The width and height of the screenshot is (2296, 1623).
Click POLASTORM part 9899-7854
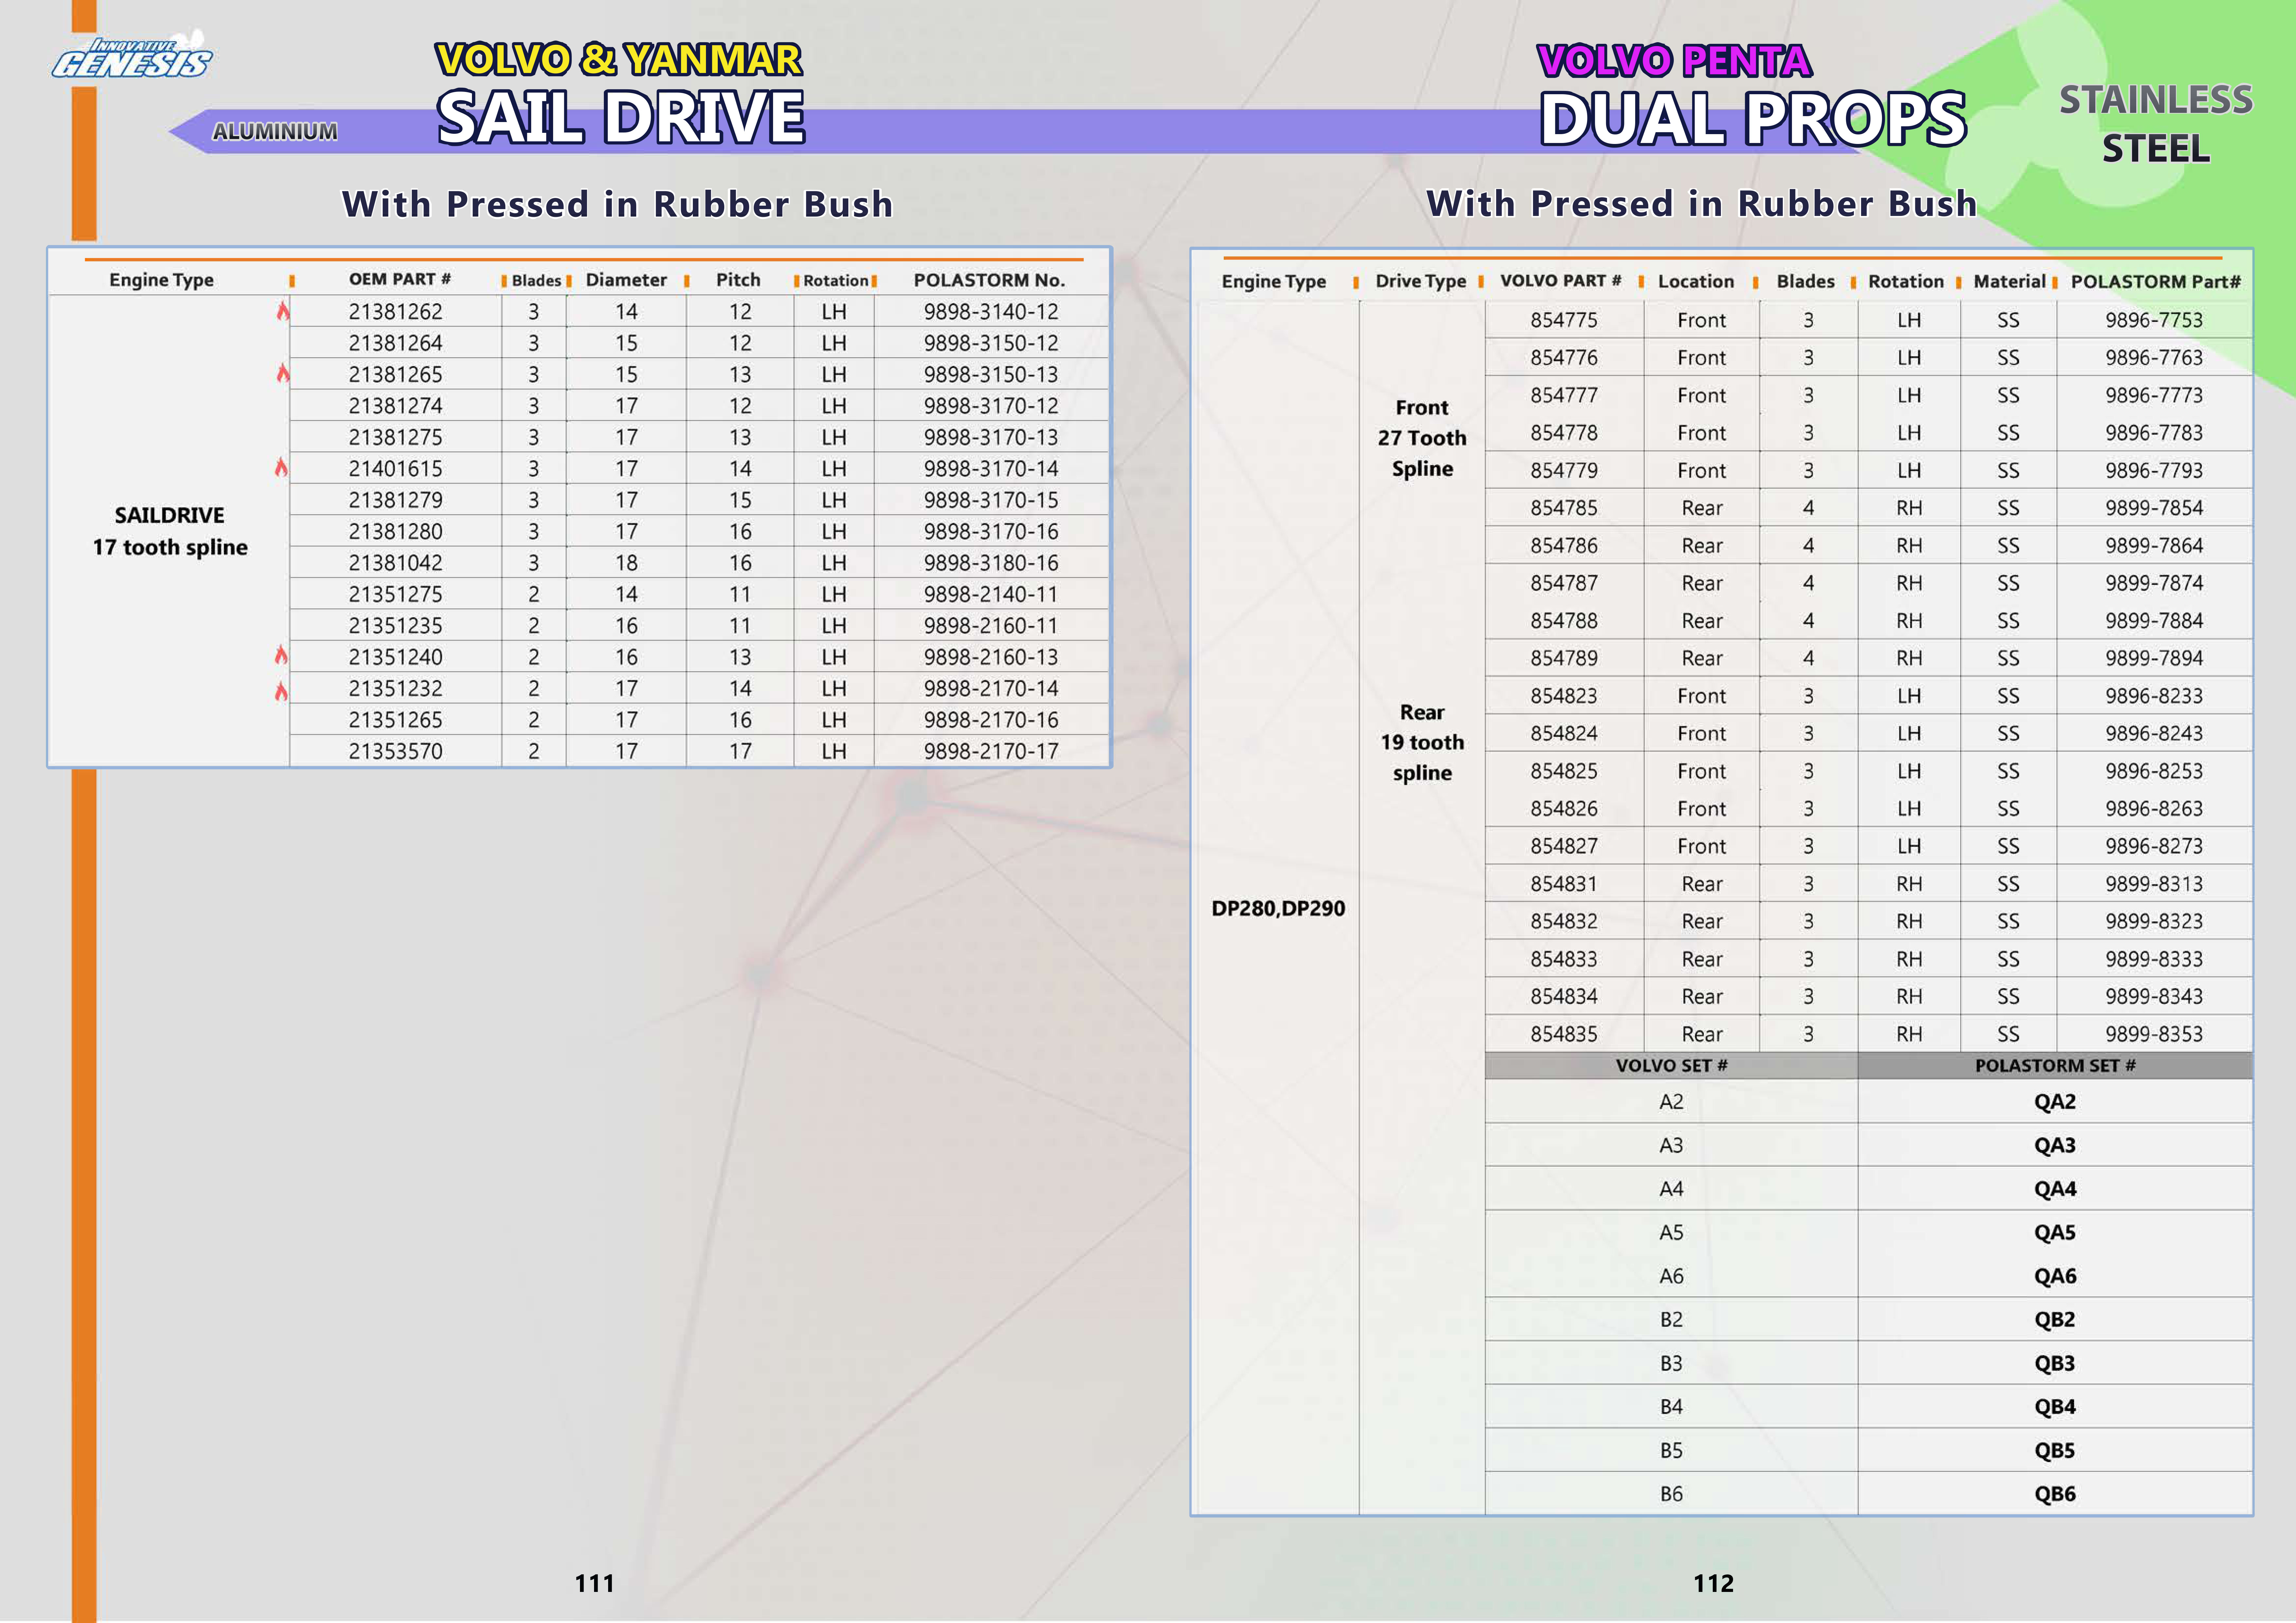tap(2154, 508)
